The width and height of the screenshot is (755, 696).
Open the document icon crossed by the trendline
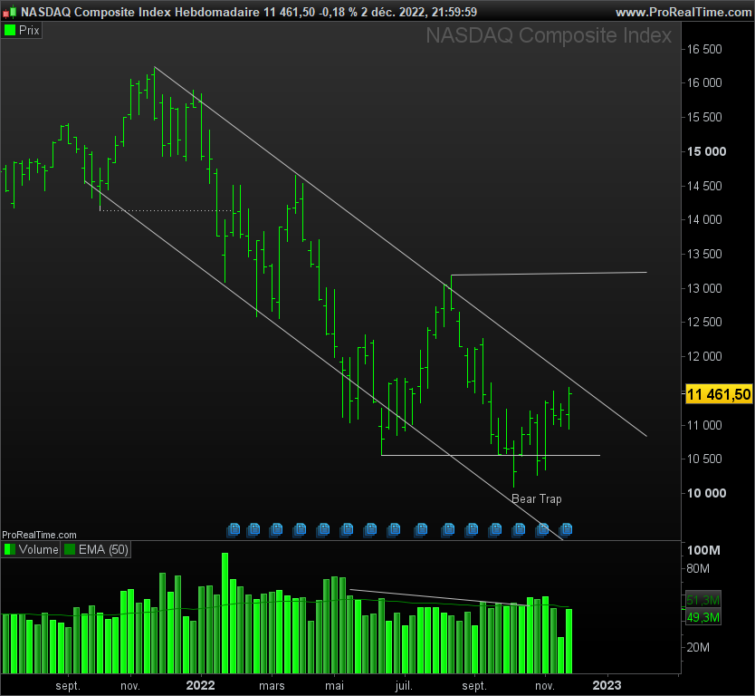tap(542, 530)
